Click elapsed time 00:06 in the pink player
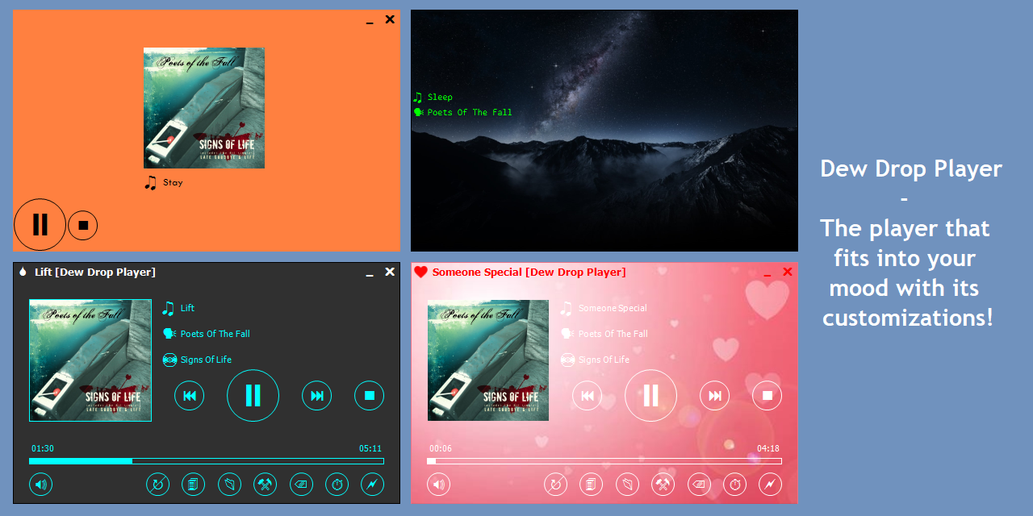The height and width of the screenshot is (516, 1033). [441, 448]
